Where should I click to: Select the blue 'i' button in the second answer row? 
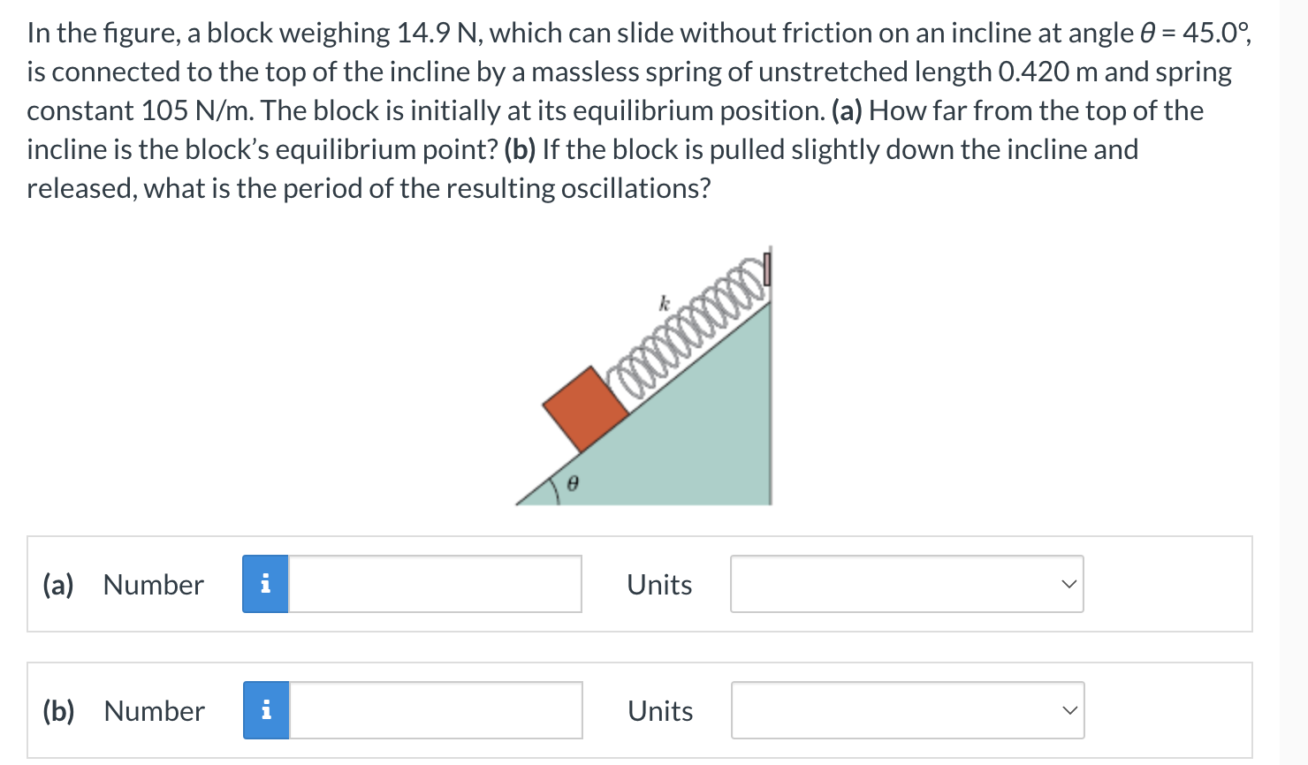click(x=265, y=710)
